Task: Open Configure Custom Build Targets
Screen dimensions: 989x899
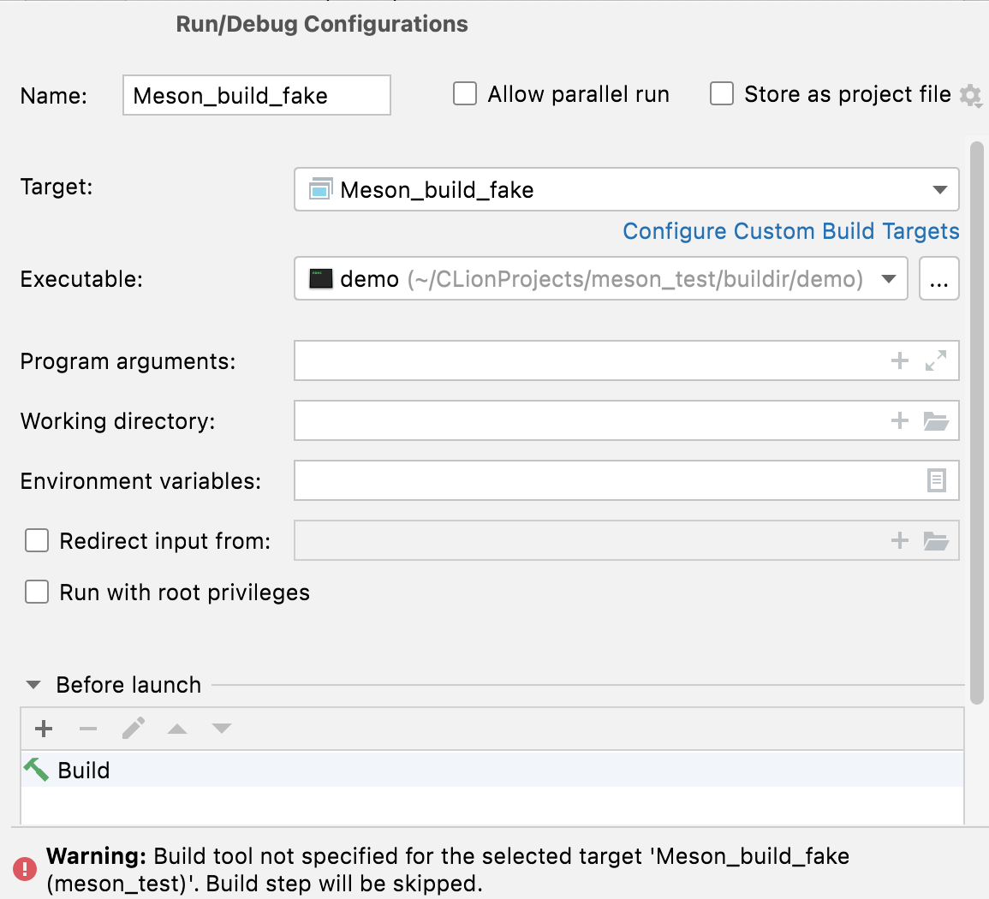Action: point(790,231)
